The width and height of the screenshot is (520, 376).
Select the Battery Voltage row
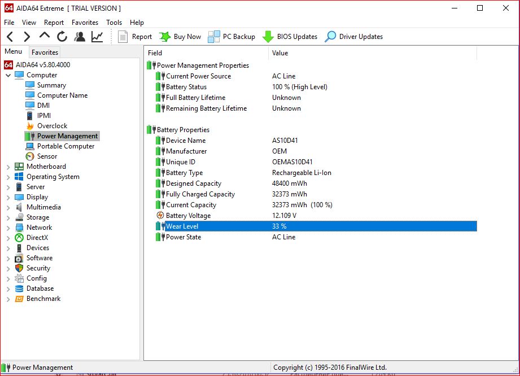click(316, 216)
